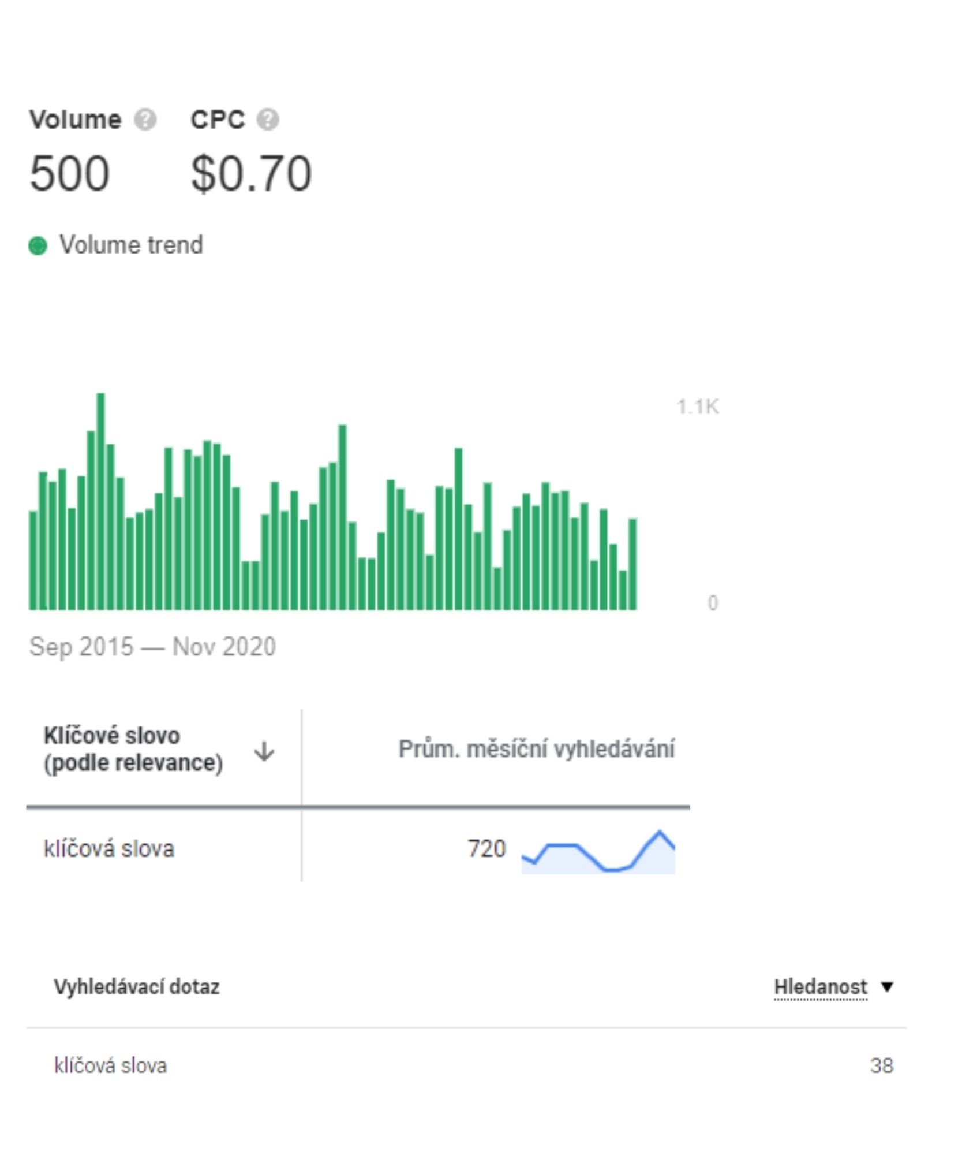Click the blue sparkline trend for klíčová slova
The width and height of the screenshot is (962, 1155).
pyautogui.click(x=598, y=852)
